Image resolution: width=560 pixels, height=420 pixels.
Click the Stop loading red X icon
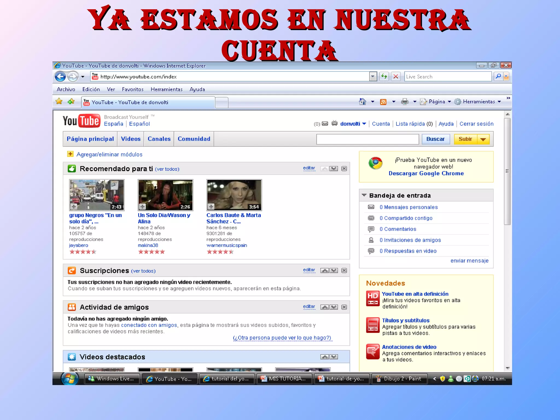396,77
